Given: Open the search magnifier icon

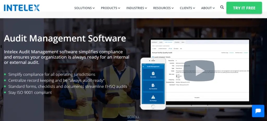Looking at the screenshot, I should (x=222, y=7).
